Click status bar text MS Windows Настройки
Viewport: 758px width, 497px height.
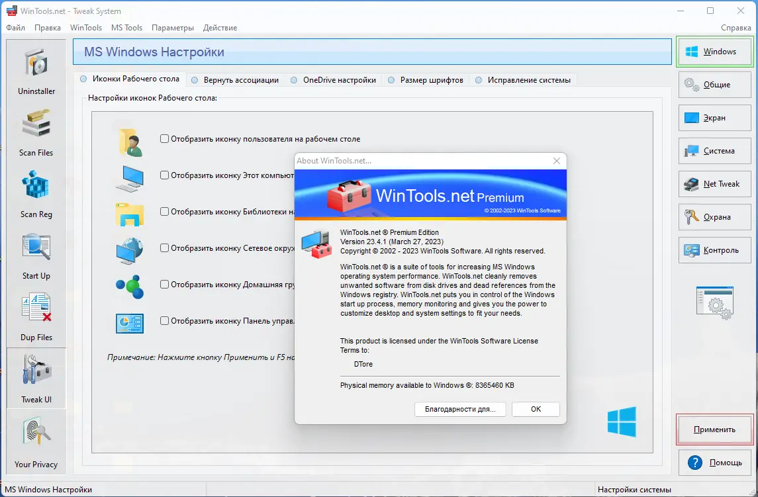(x=48, y=490)
